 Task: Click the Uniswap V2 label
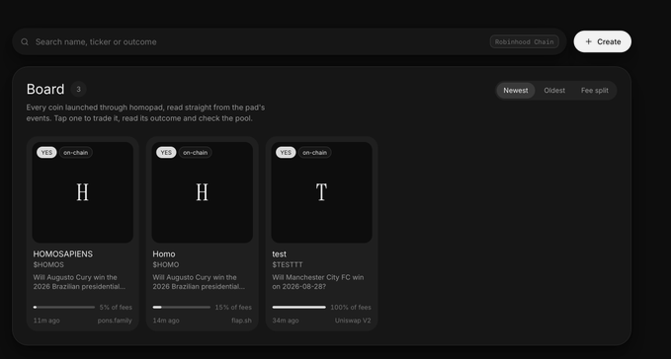[353, 321]
